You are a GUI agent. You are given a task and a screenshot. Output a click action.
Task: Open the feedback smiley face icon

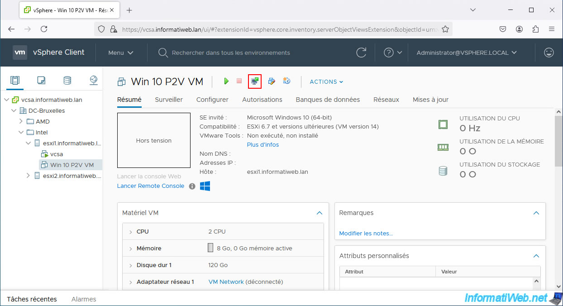click(x=549, y=53)
